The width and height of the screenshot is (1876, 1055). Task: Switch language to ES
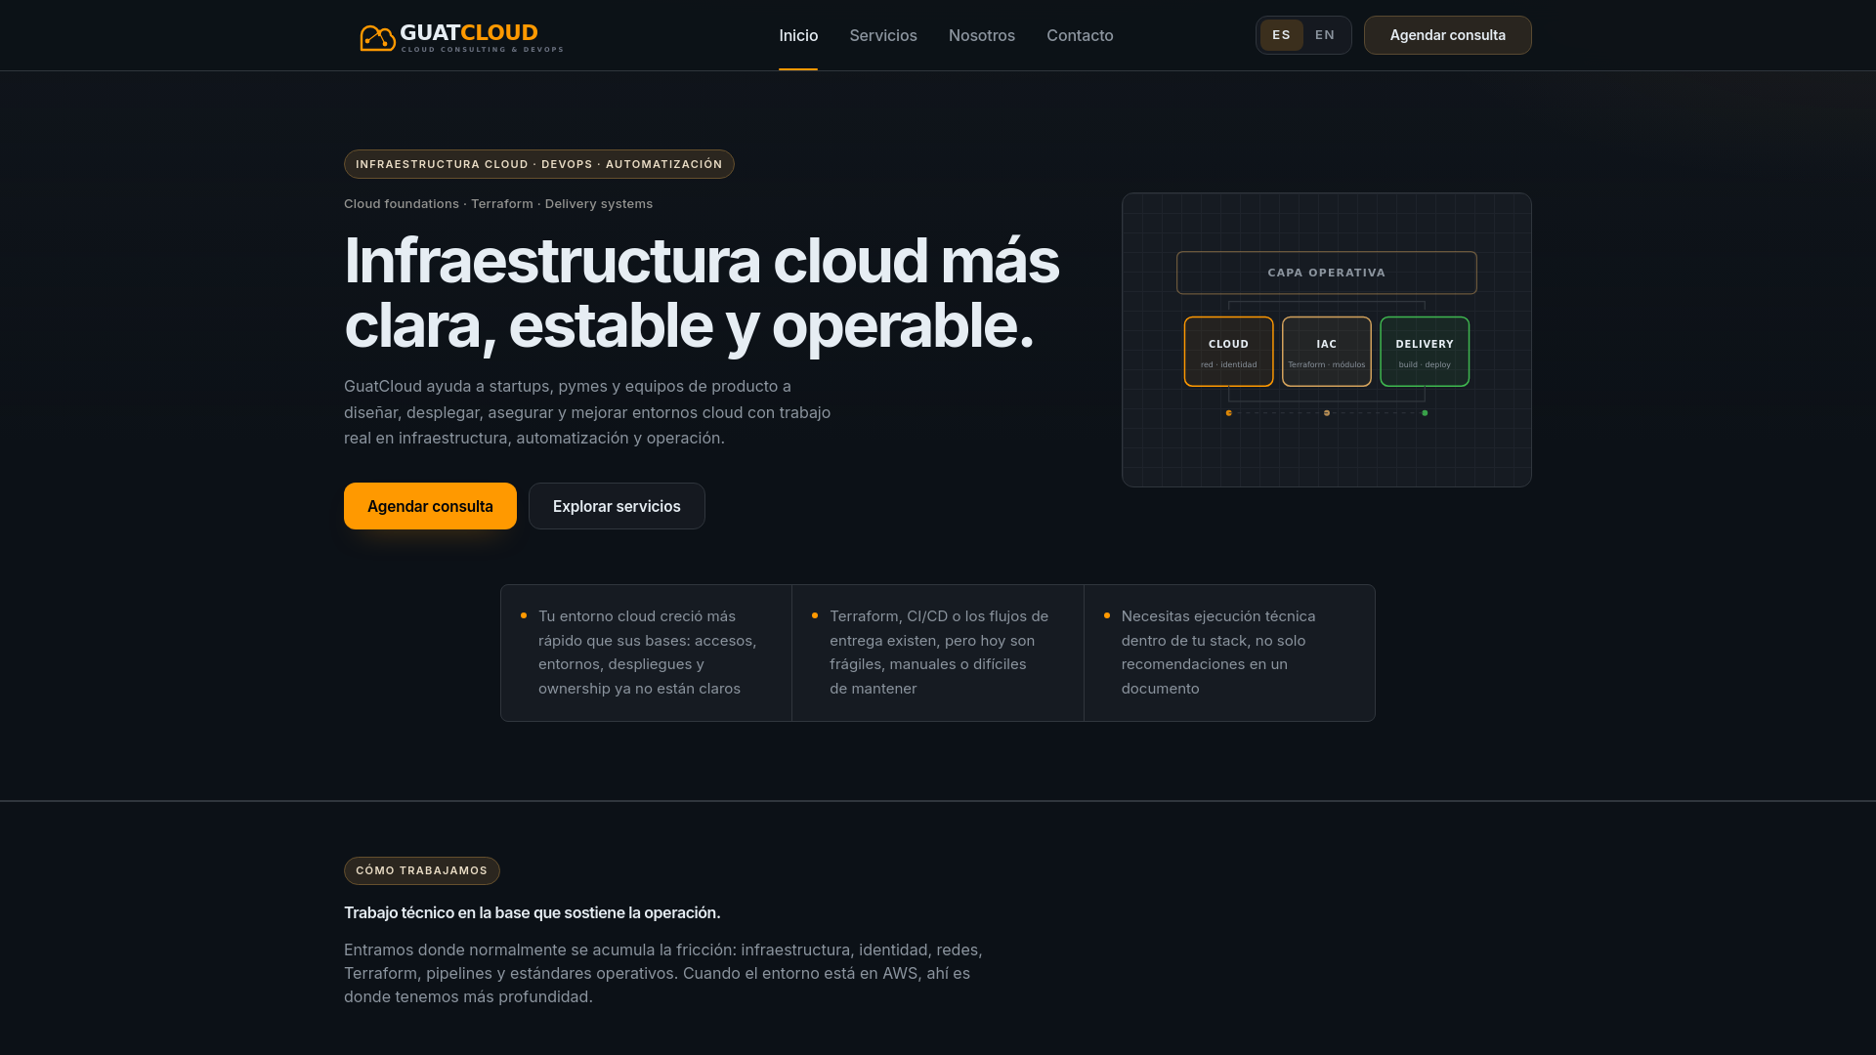click(1281, 35)
